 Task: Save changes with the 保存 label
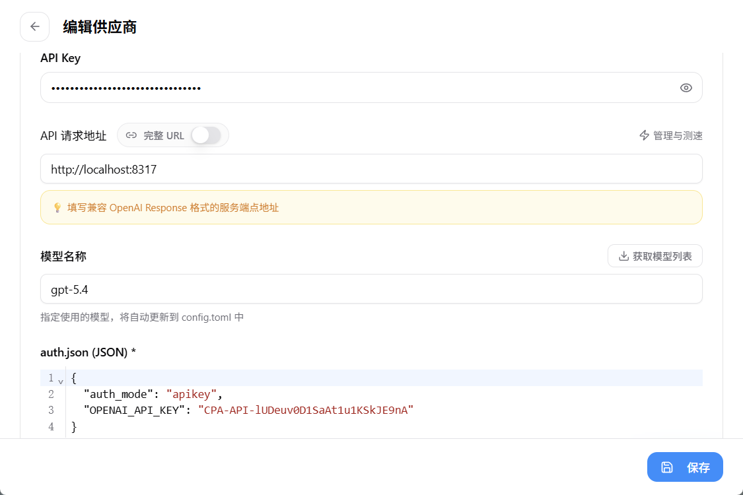coord(699,467)
